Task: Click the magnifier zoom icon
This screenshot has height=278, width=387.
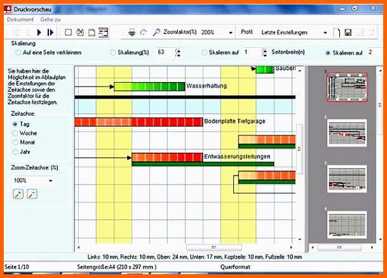Action: point(156,32)
